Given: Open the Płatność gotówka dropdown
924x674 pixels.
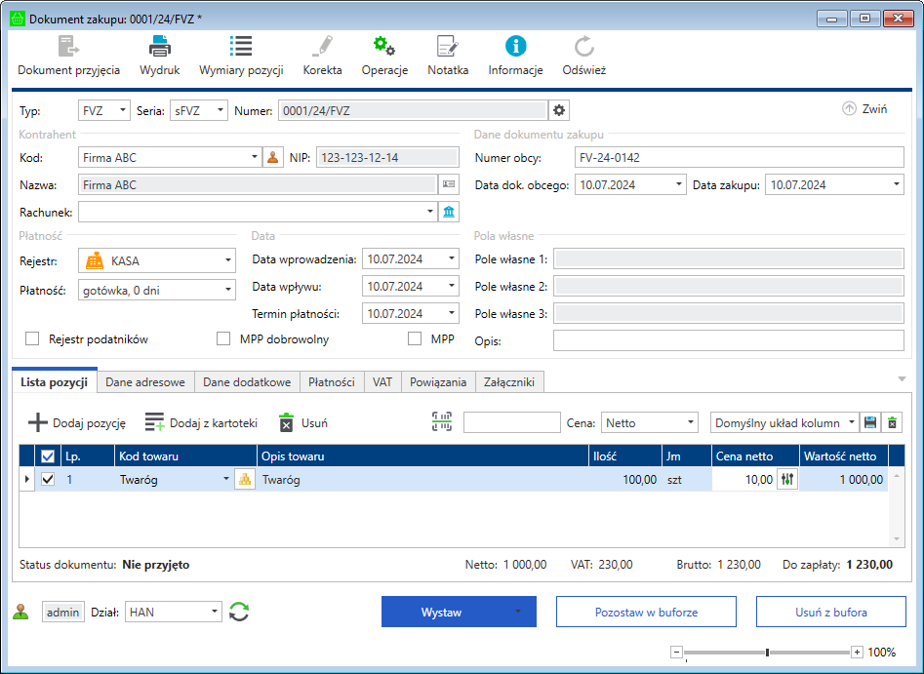Looking at the screenshot, I should 227,290.
